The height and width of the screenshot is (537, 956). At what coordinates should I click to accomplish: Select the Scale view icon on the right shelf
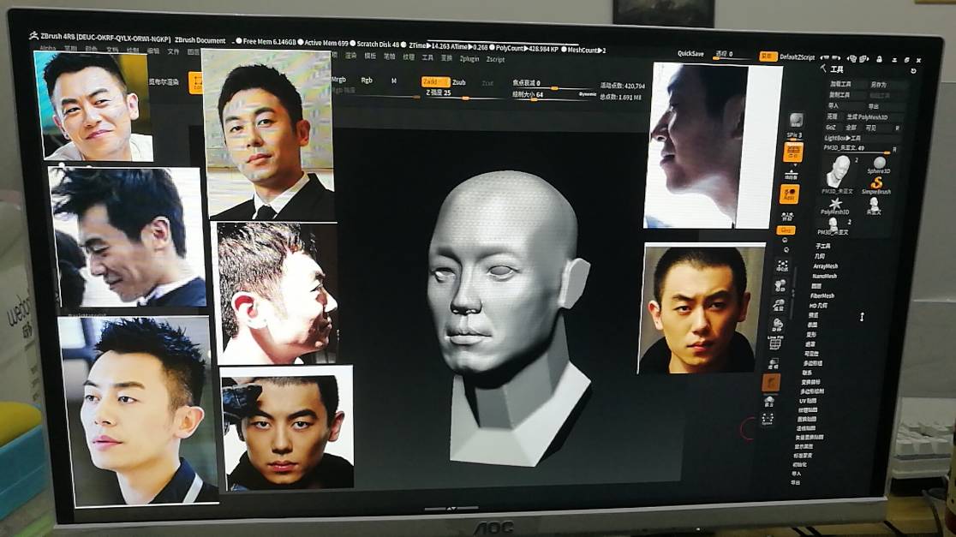point(779,306)
